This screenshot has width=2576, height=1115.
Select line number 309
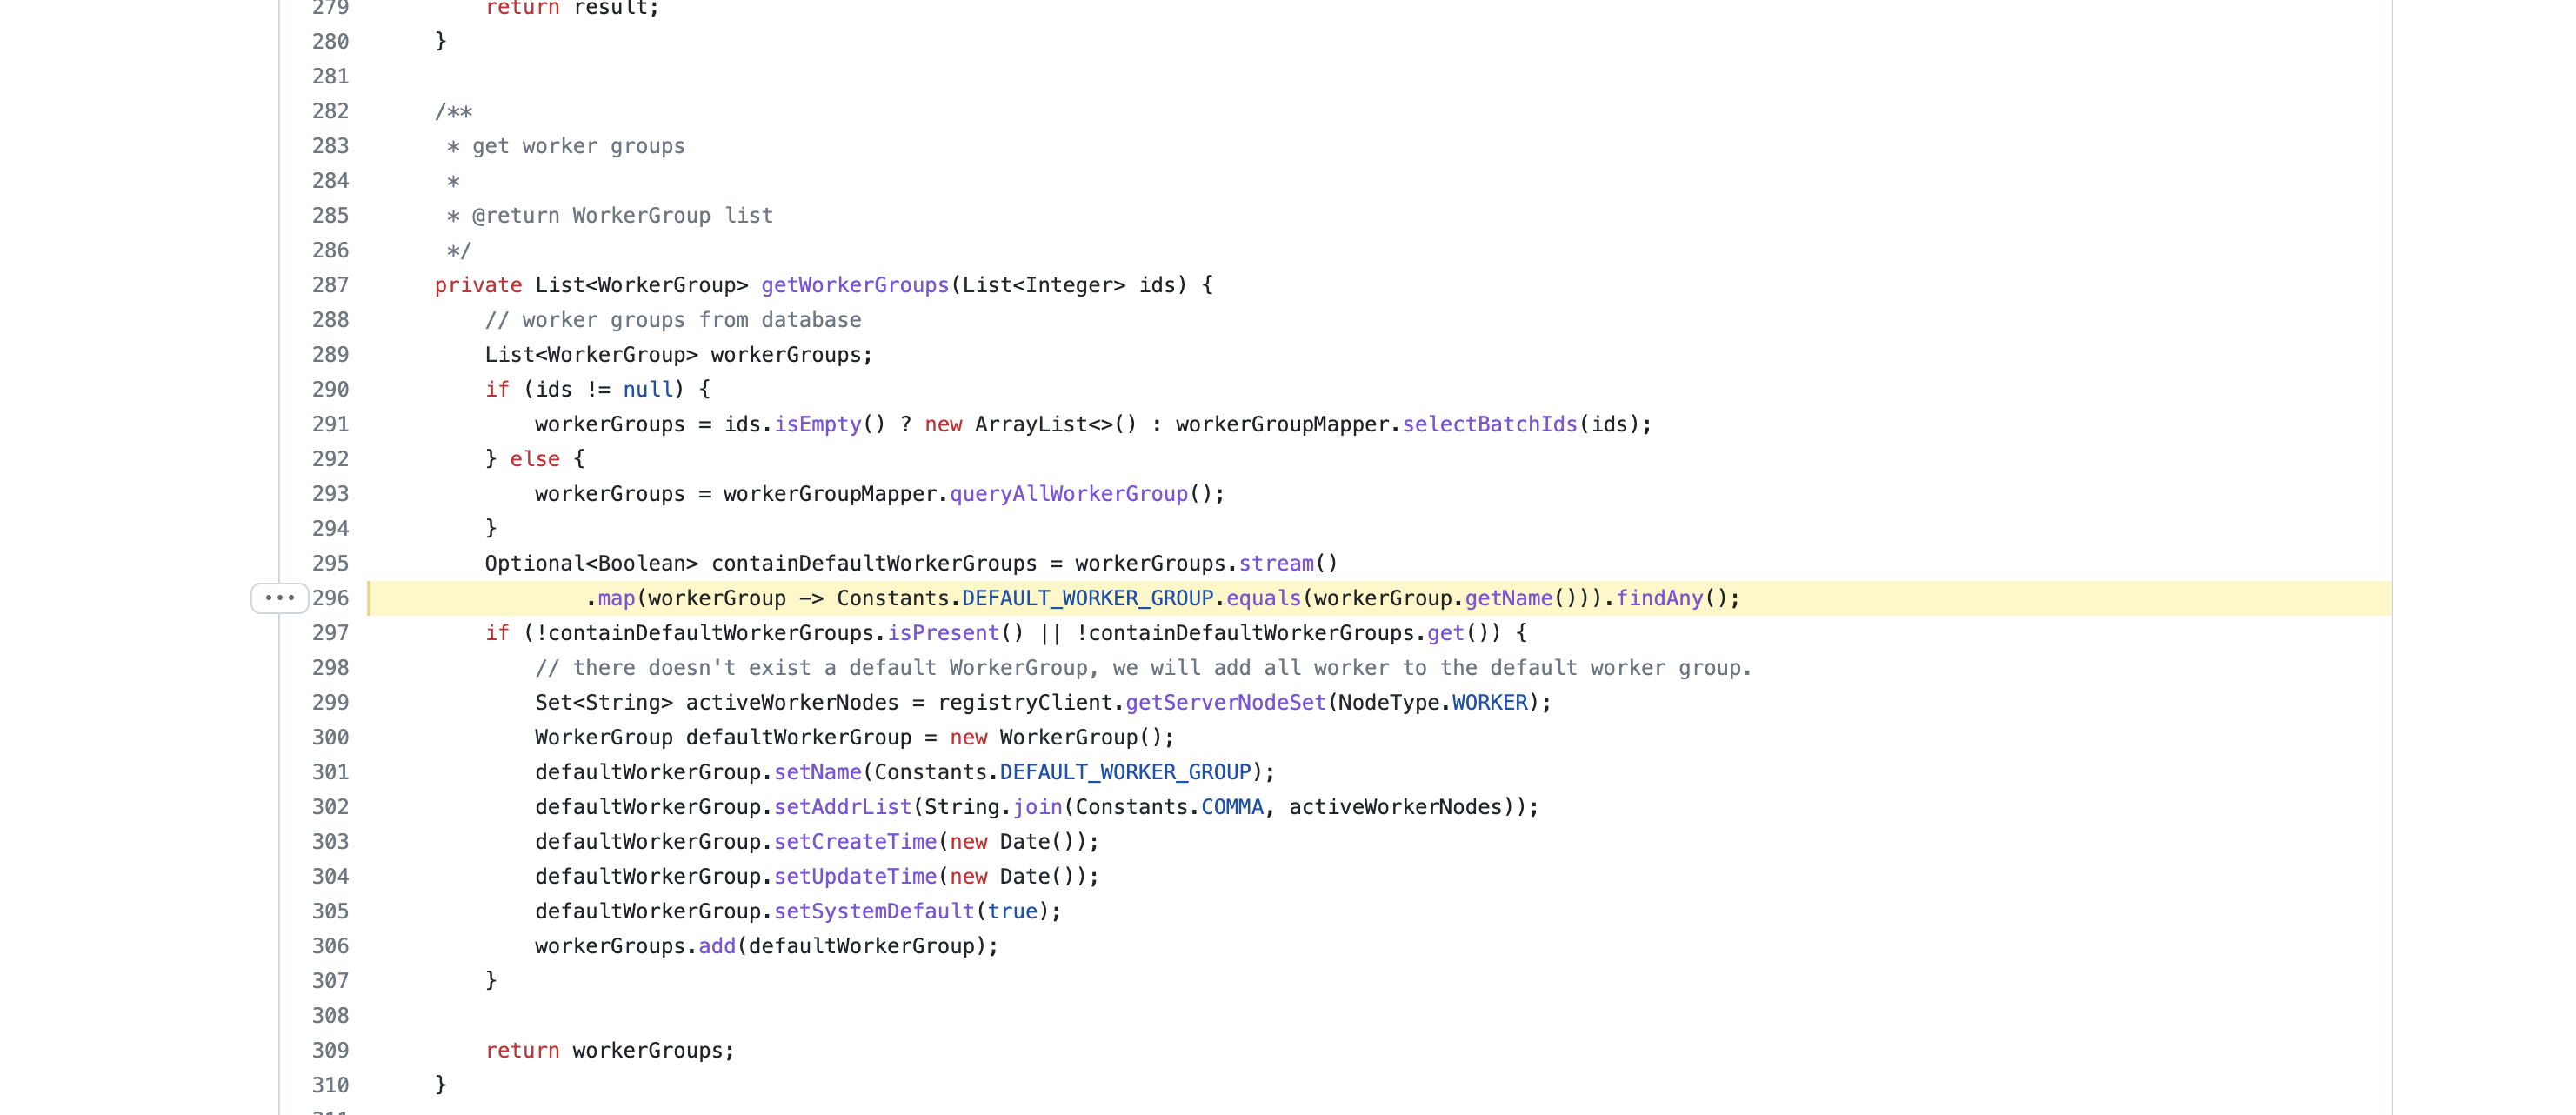click(332, 1050)
